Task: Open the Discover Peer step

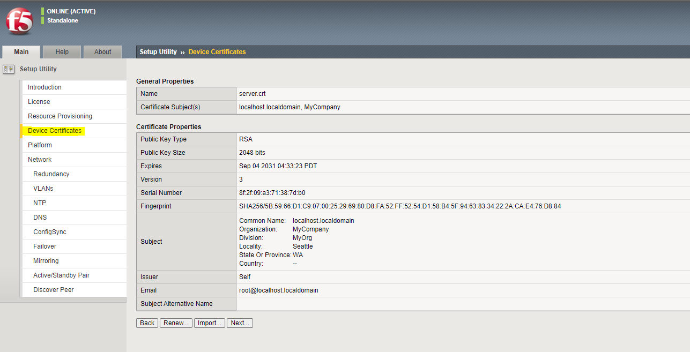Action: pyautogui.click(x=53, y=289)
